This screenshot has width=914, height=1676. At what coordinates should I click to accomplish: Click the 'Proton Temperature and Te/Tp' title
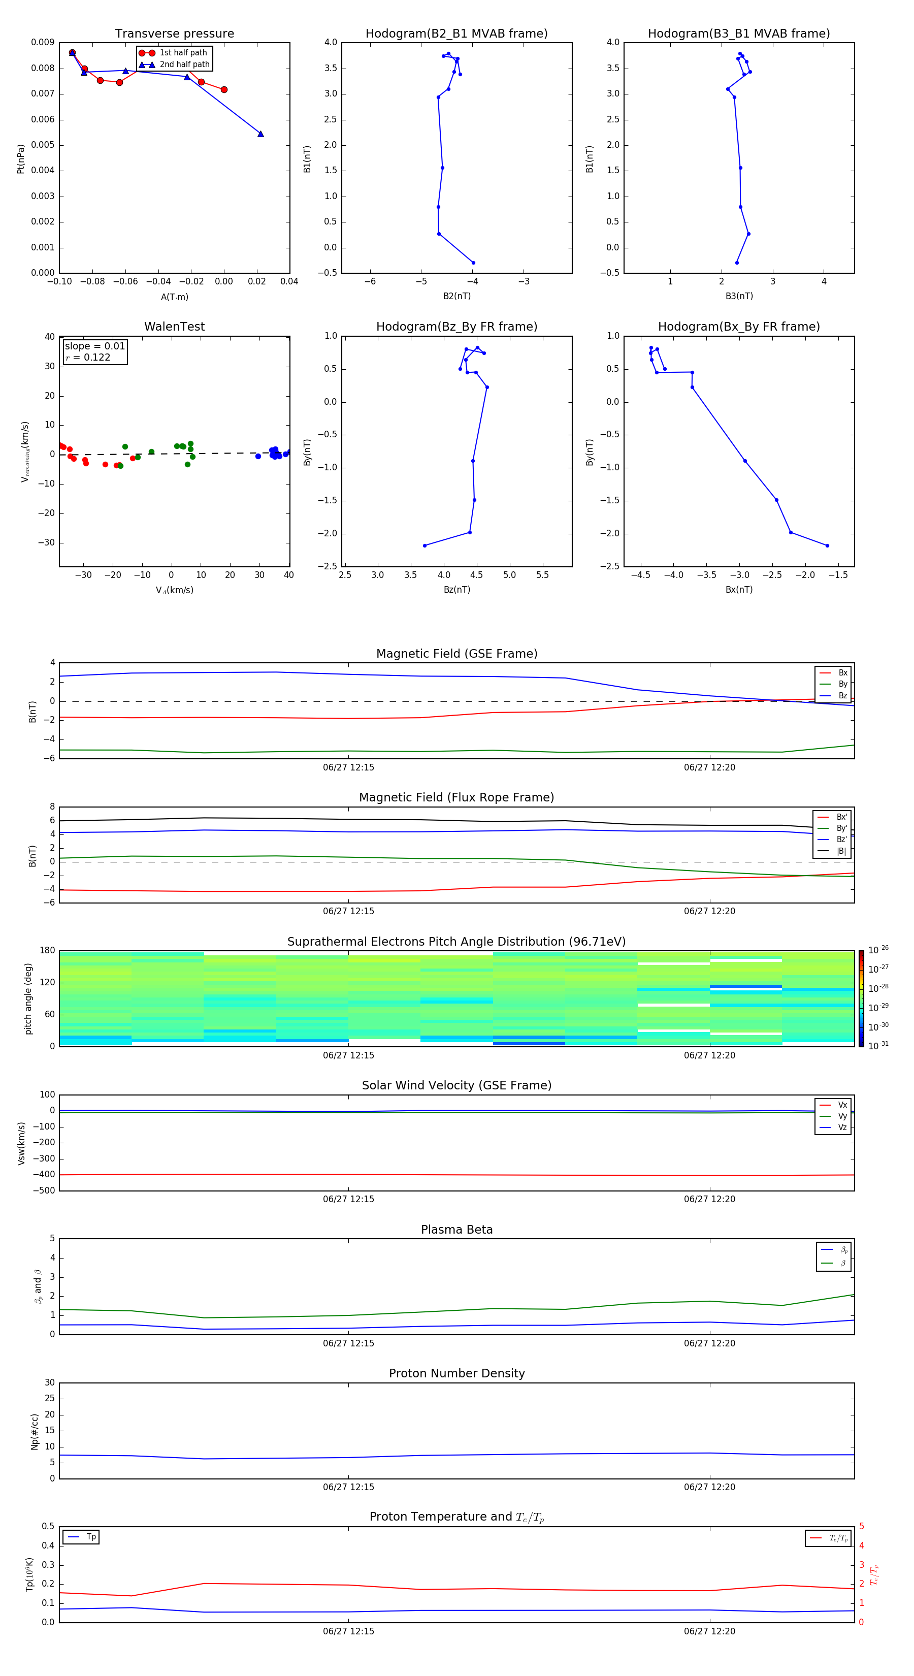[x=456, y=1517]
